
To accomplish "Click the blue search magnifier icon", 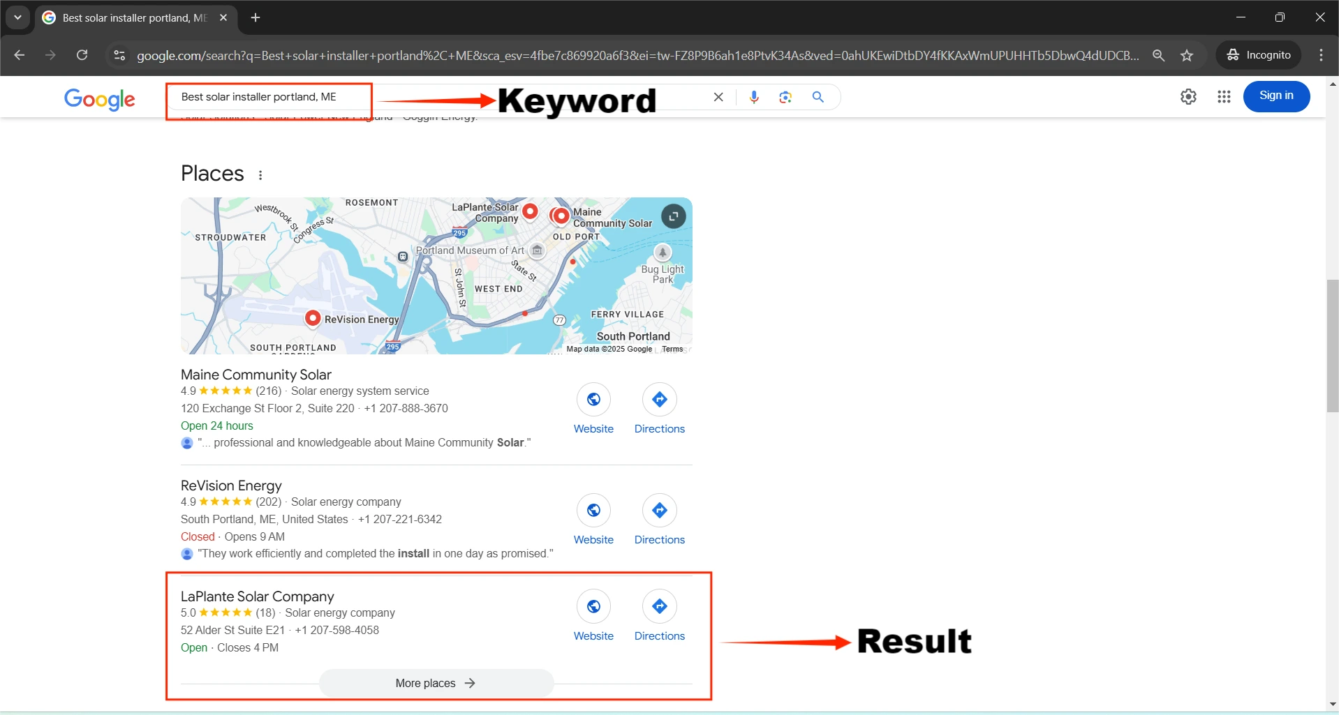I will pyautogui.click(x=818, y=97).
